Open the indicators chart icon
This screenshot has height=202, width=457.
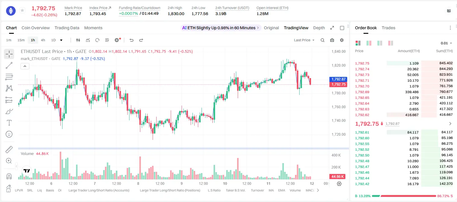(88, 40)
